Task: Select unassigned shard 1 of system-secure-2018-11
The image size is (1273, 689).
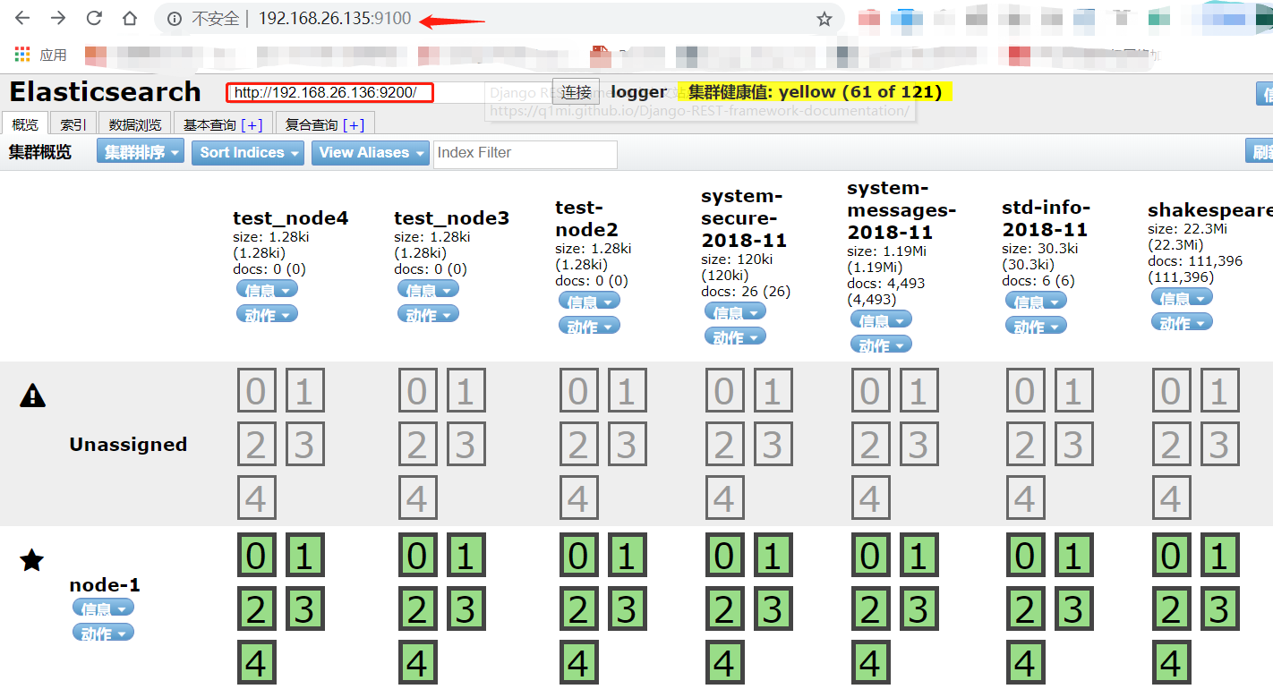Action: (773, 391)
